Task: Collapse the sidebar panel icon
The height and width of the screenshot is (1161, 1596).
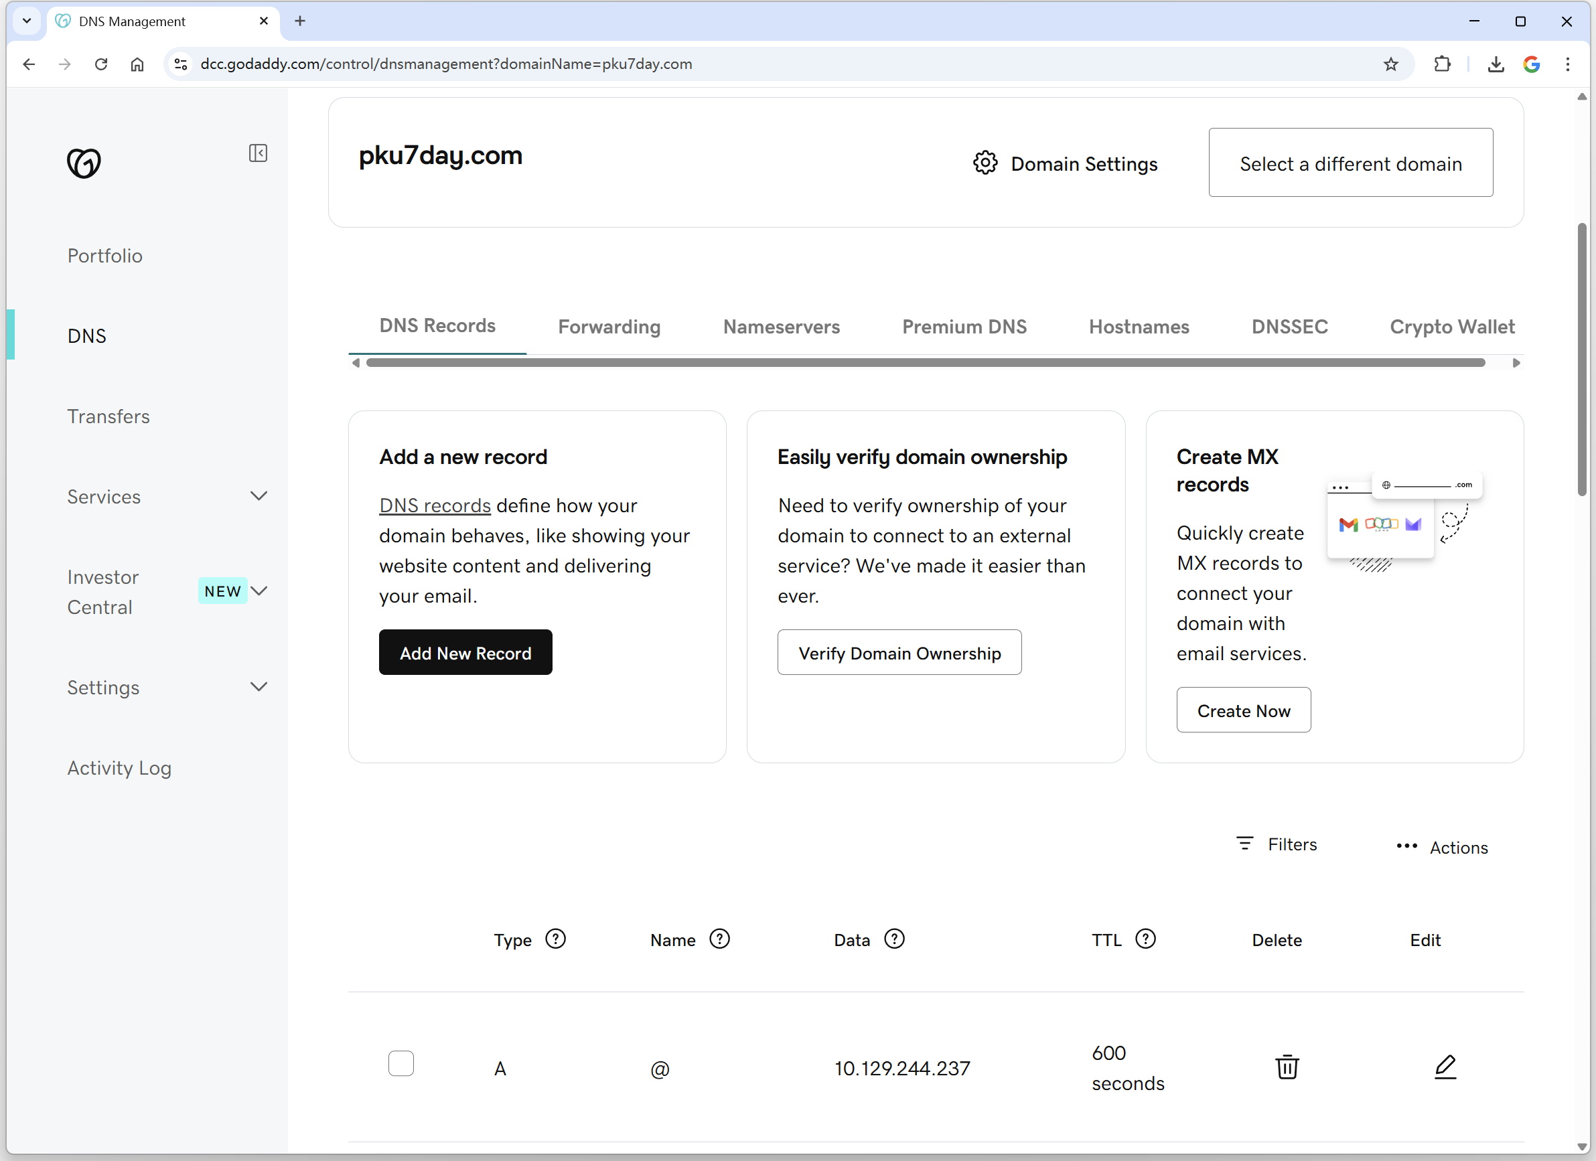Action: click(258, 153)
